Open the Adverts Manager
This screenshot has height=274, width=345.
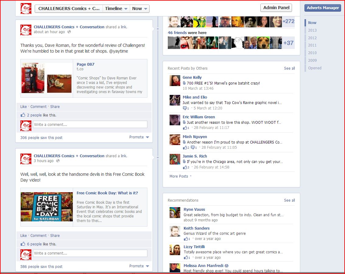coord(323,8)
